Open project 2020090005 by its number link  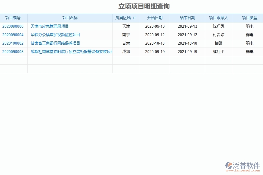click(x=13, y=52)
